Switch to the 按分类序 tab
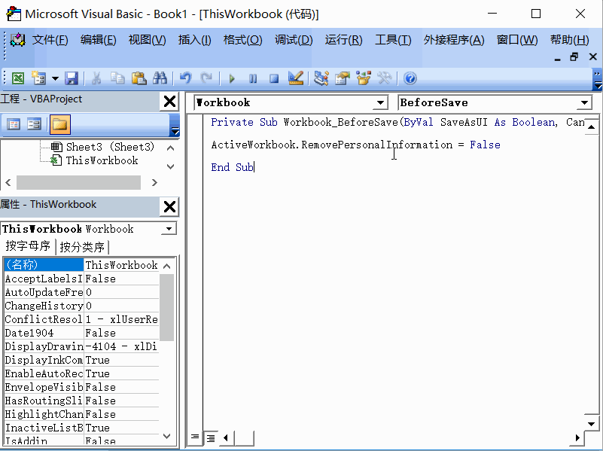 pos(82,247)
